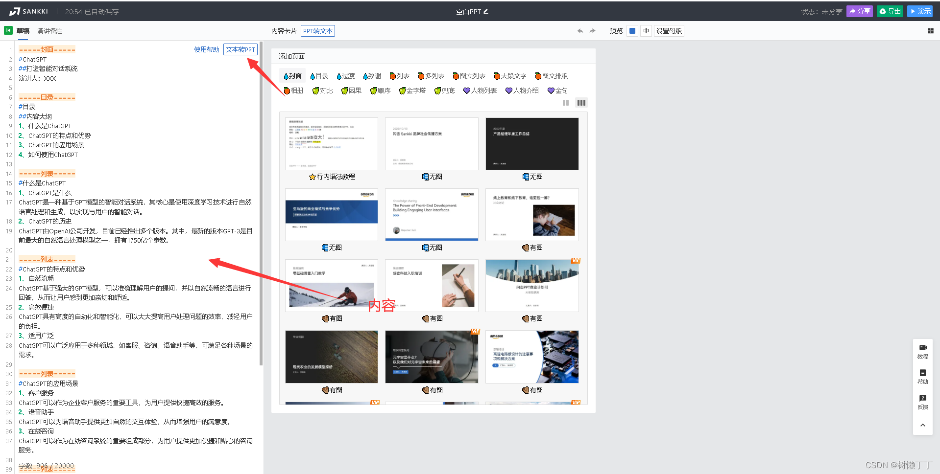
Task: Click the redo arrow icon
Action: click(x=592, y=31)
